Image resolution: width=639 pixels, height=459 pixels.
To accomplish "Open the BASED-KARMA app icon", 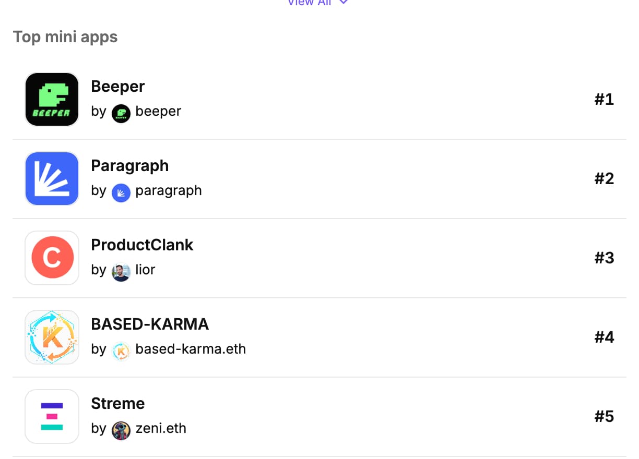I will coord(52,337).
